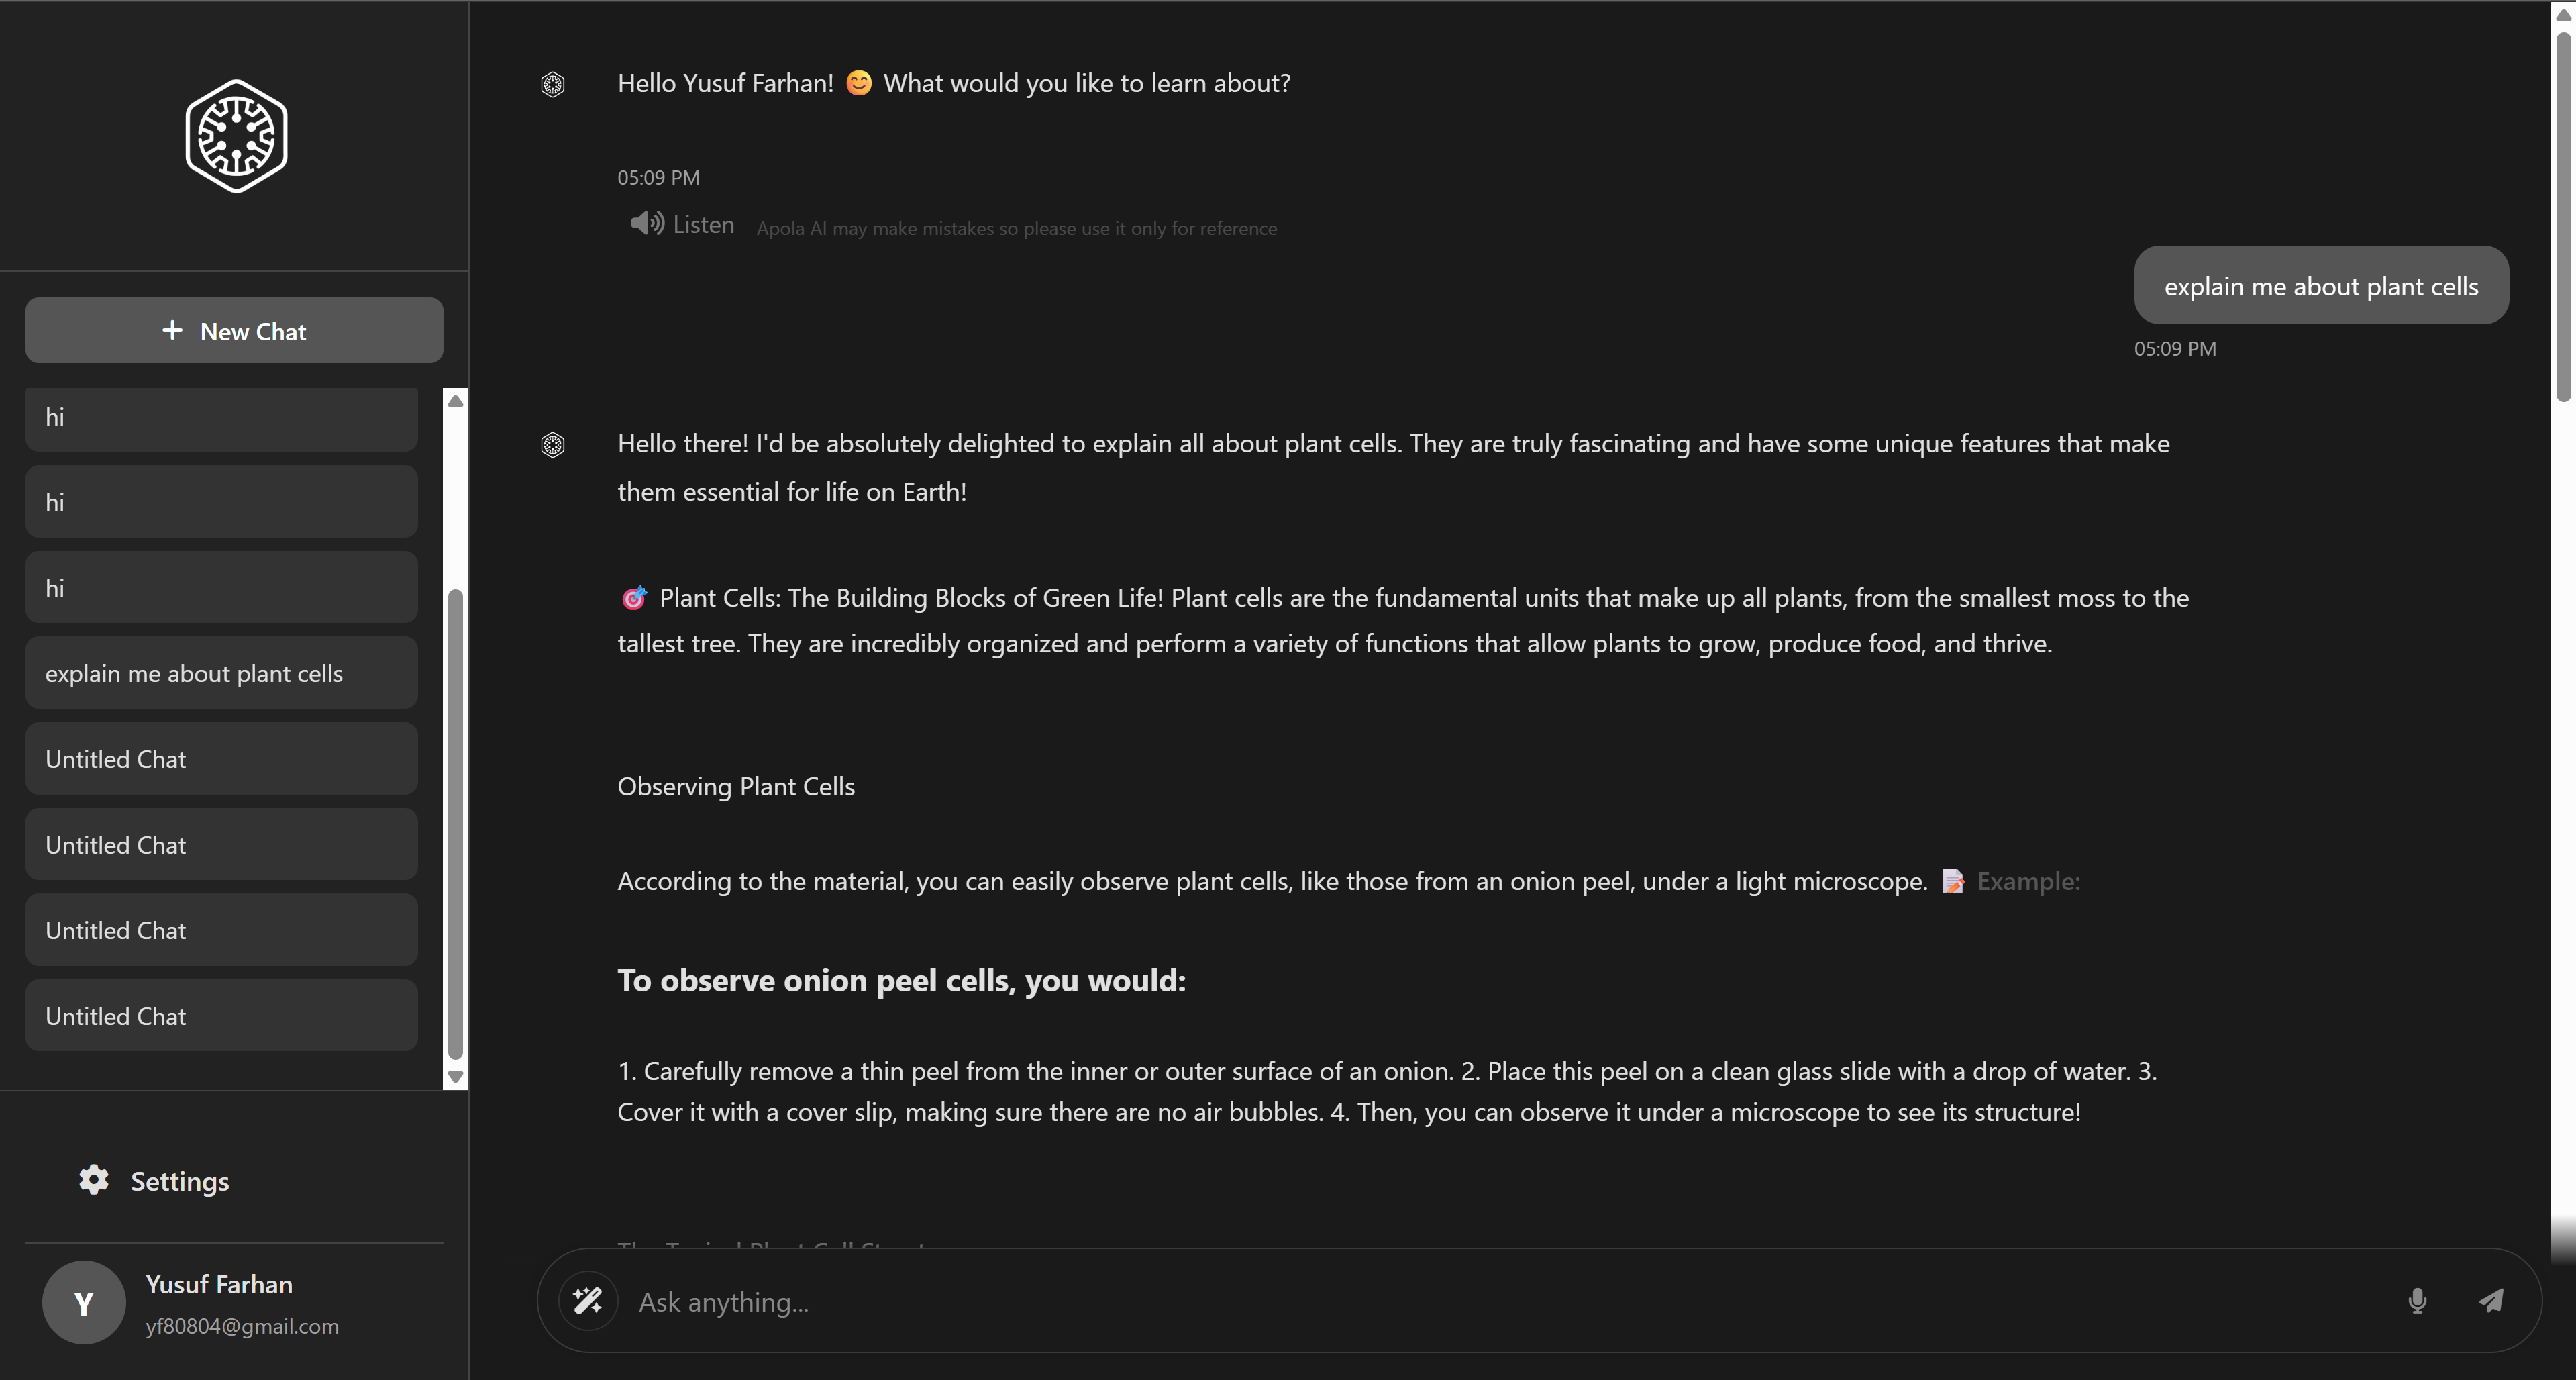This screenshot has height=1380, width=2576.
Task: Open Settings via the gear icon
Action: [94, 1180]
